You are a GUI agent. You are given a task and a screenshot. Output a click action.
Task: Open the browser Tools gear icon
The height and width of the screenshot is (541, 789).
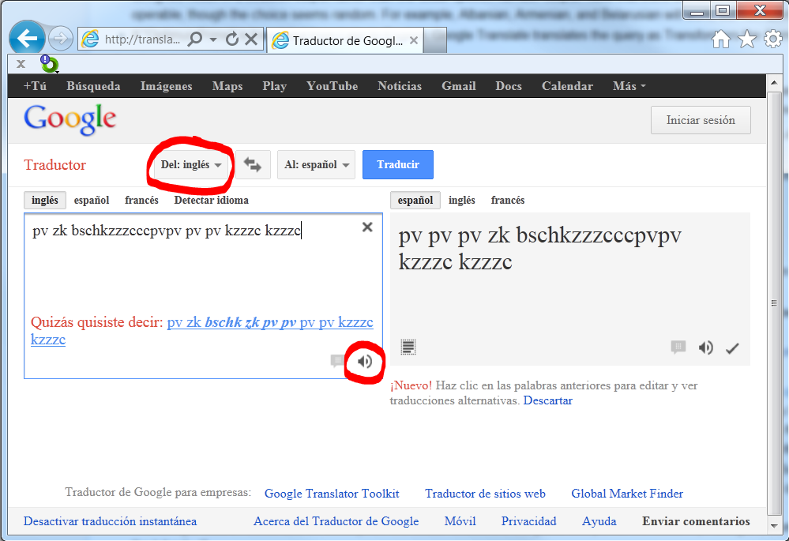coord(773,39)
